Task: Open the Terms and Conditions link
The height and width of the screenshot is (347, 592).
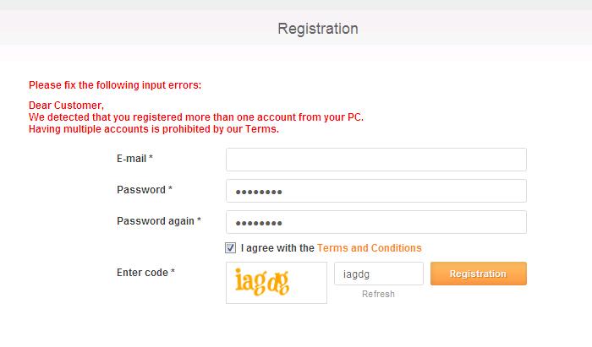Action: (x=369, y=248)
